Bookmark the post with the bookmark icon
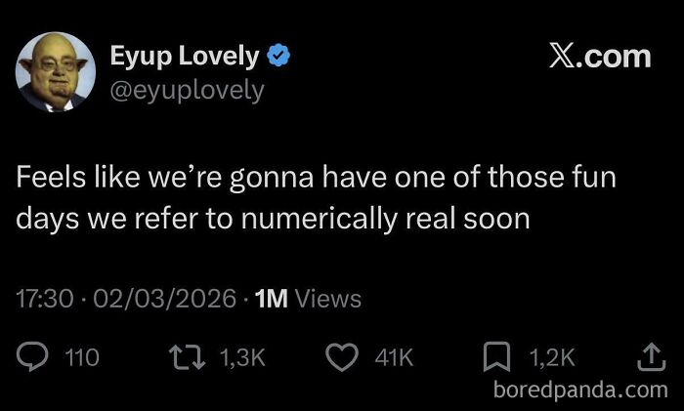Viewport: 684px width, 411px height. (496, 356)
